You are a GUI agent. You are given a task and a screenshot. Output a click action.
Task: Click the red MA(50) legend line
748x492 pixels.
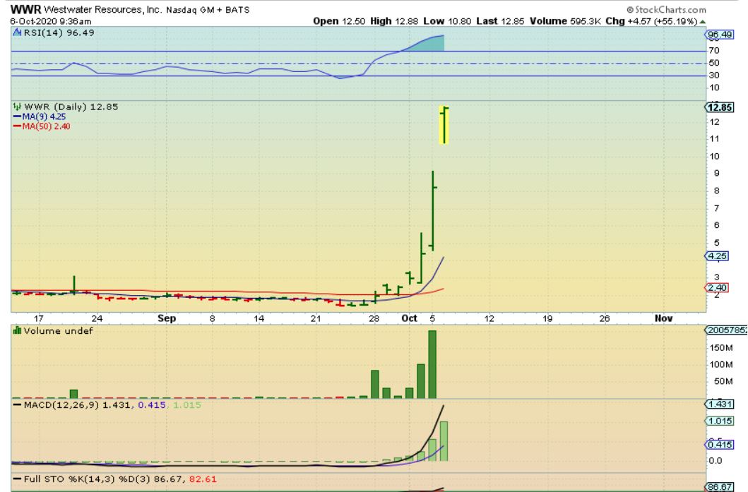(17, 126)
